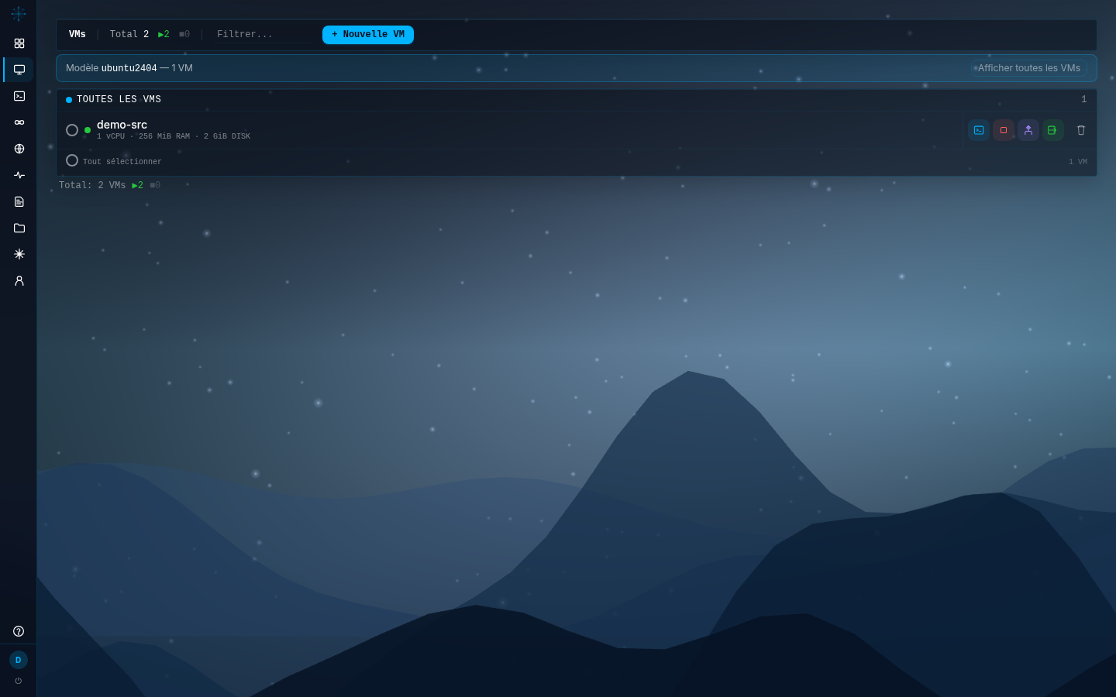Open console for demo-src VM
This screenshot has height=697, width=1116.
[x=979, y=130]
